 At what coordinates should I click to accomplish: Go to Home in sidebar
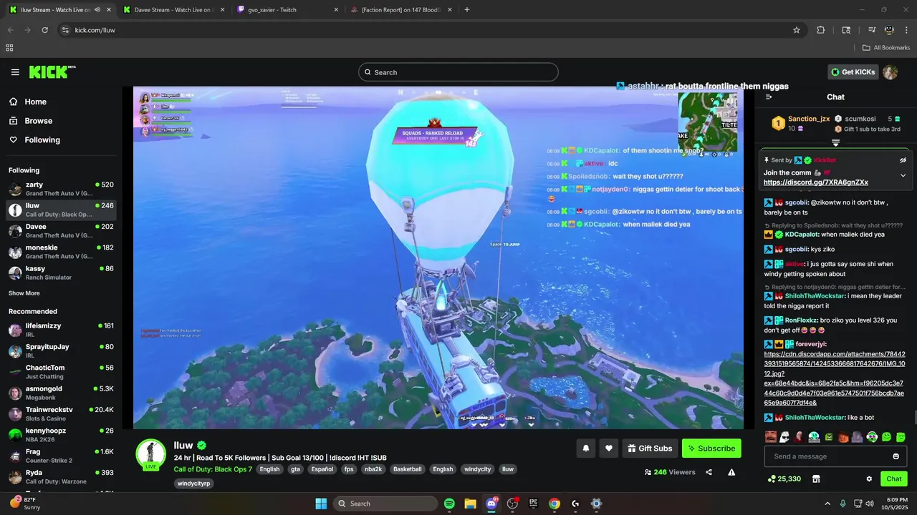coord(35,102)
